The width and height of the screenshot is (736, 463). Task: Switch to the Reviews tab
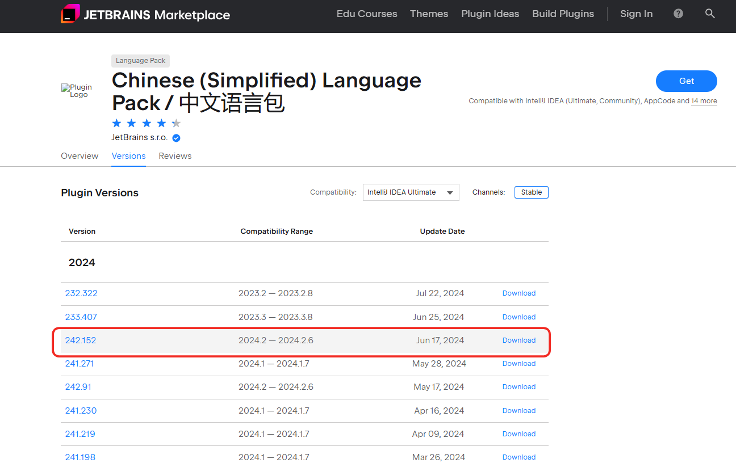click(x=175, y=155)
